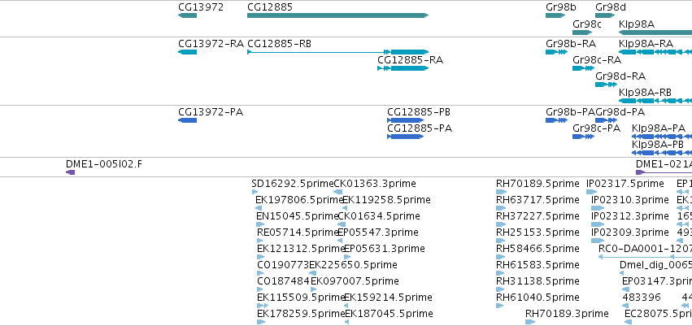Click the Gr98c gene glyph
Viewport: 692px width, 326px height.
click(582, 33)
